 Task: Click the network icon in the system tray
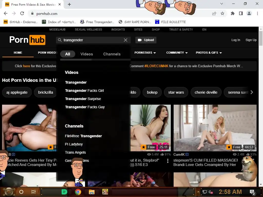tap(205, 192)
